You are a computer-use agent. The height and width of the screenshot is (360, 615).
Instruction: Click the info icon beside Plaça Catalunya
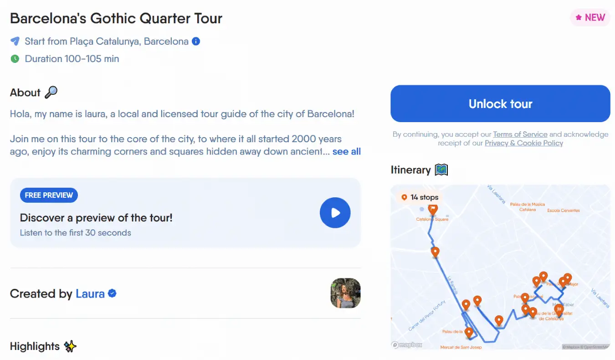[x=196, y=41]
